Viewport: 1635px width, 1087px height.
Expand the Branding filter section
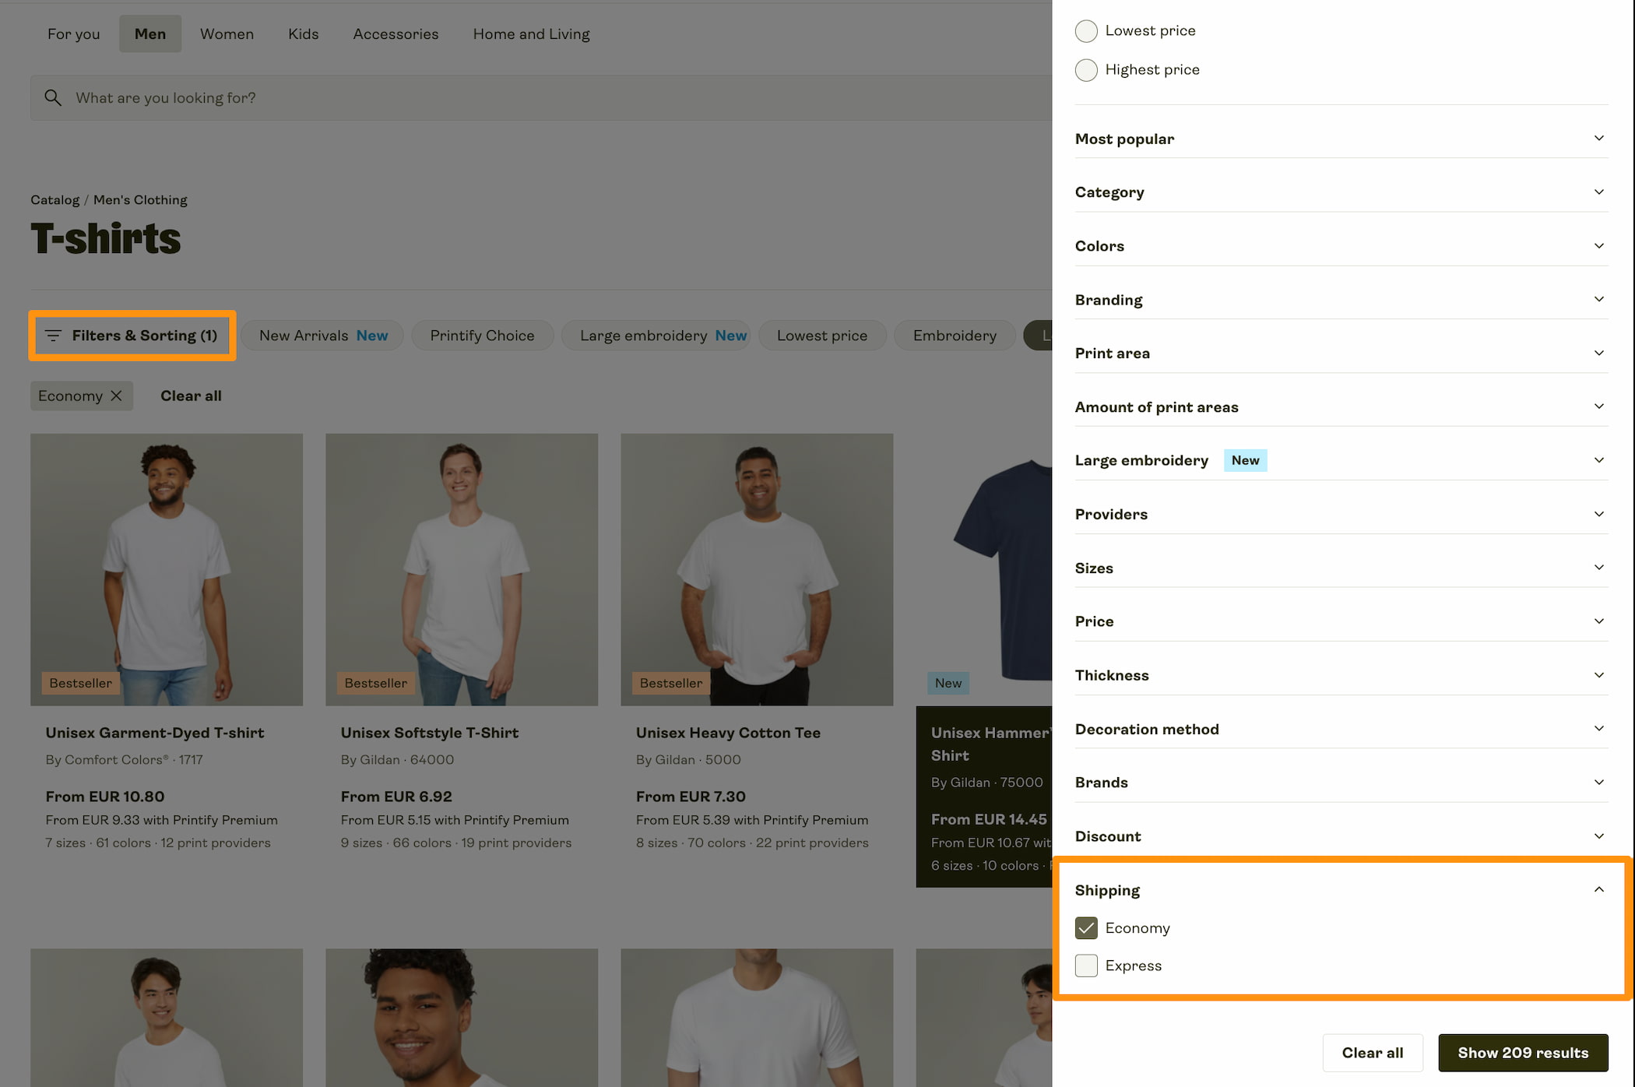[1341, 300]
